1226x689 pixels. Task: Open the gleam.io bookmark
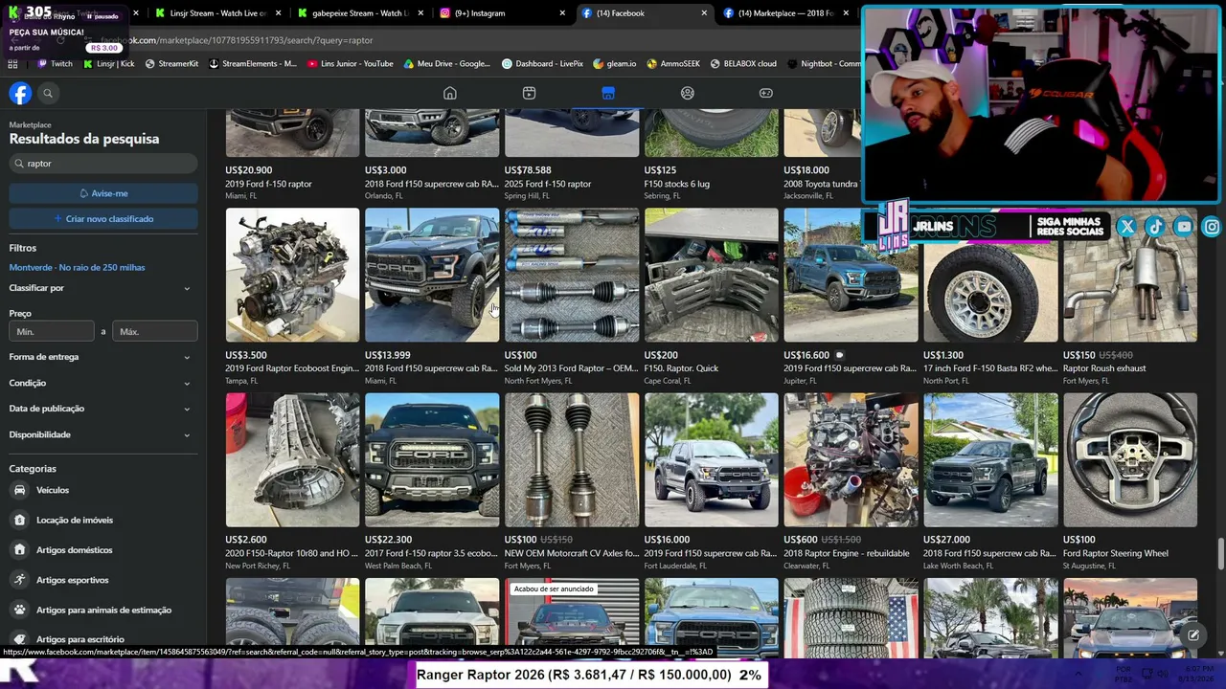point(615,64)
